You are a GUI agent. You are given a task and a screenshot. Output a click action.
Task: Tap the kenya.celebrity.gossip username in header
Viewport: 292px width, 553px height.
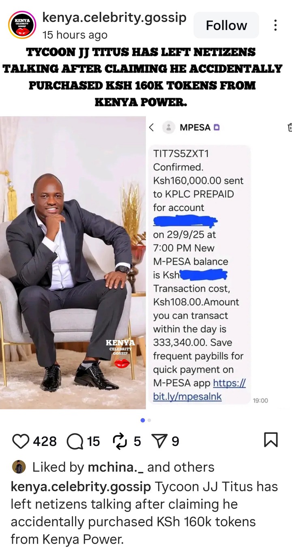pos(114,17)
